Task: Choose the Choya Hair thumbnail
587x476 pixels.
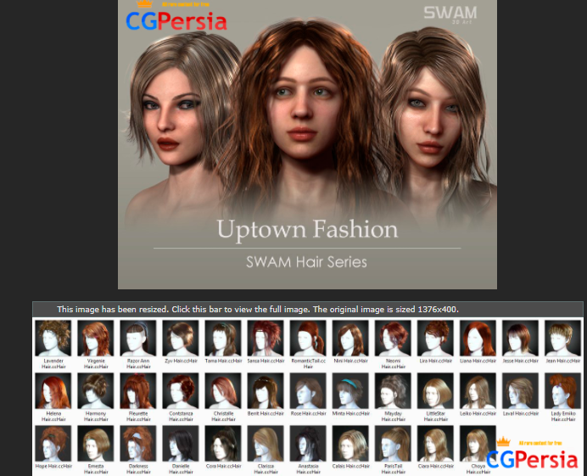Action: [x=478, y=444]
